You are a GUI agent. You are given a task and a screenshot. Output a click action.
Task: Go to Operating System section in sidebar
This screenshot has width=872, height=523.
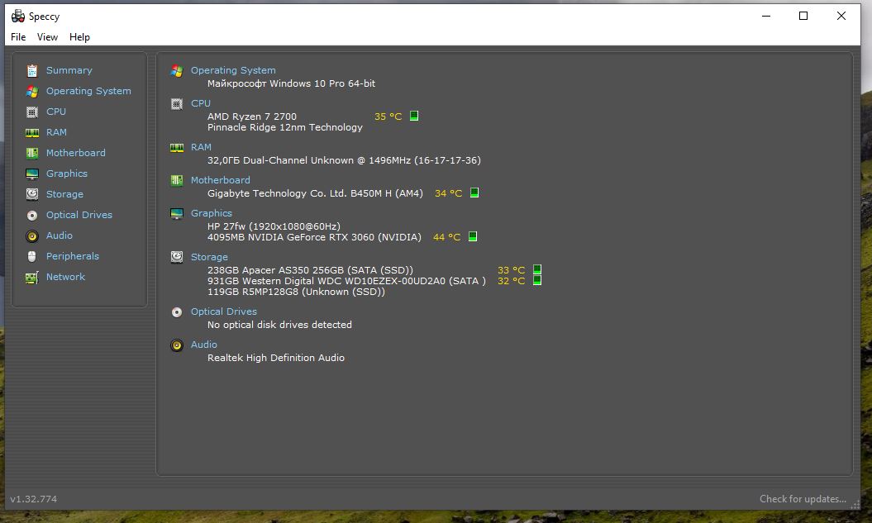coord(88,91)
